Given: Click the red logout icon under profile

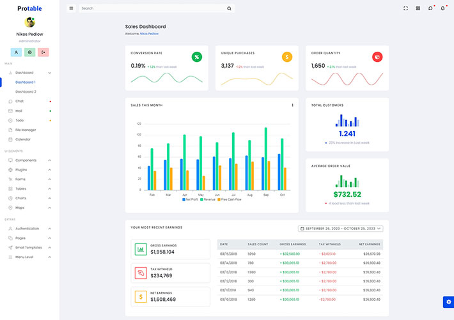Looking at the screenshot, I should click(x=43, y=52).
